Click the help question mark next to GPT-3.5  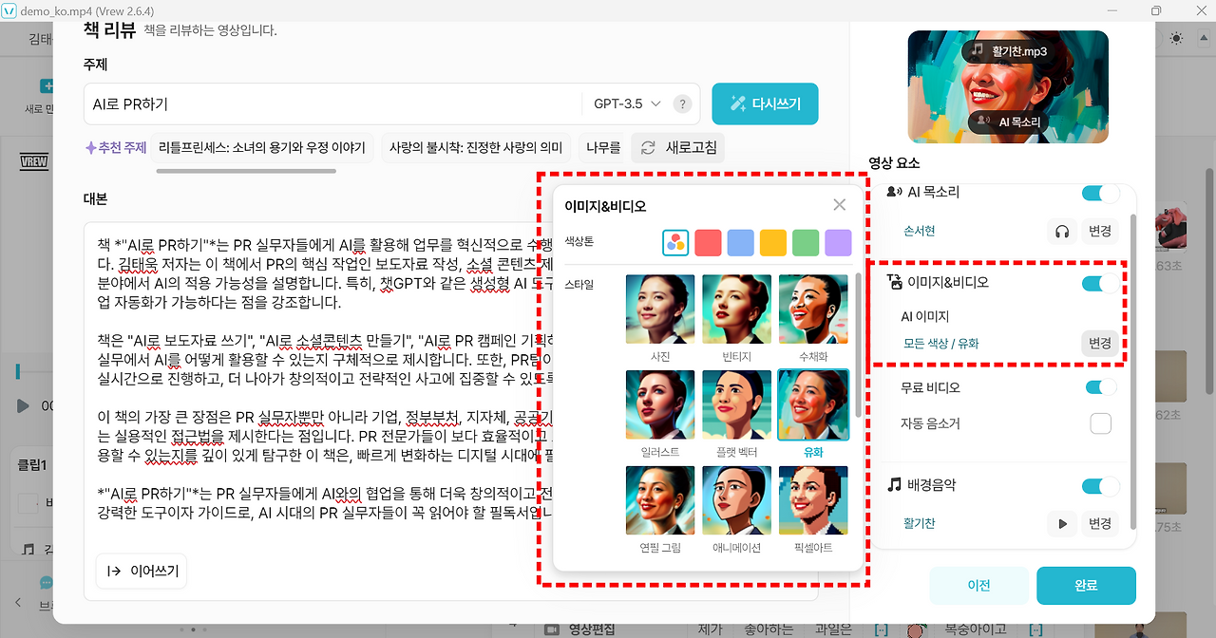pyautogui.click(x=681, y=104)
